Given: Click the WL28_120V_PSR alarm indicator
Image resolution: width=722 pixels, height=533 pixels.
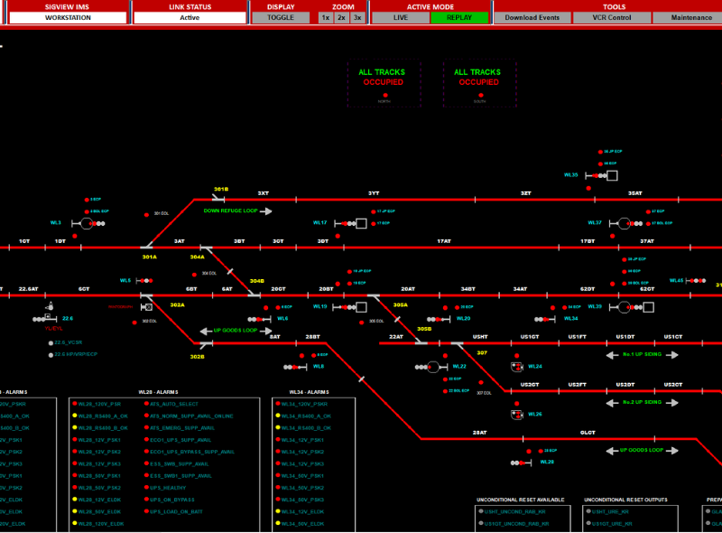Looking at the screenshot, I should click(x=75, y=404).
